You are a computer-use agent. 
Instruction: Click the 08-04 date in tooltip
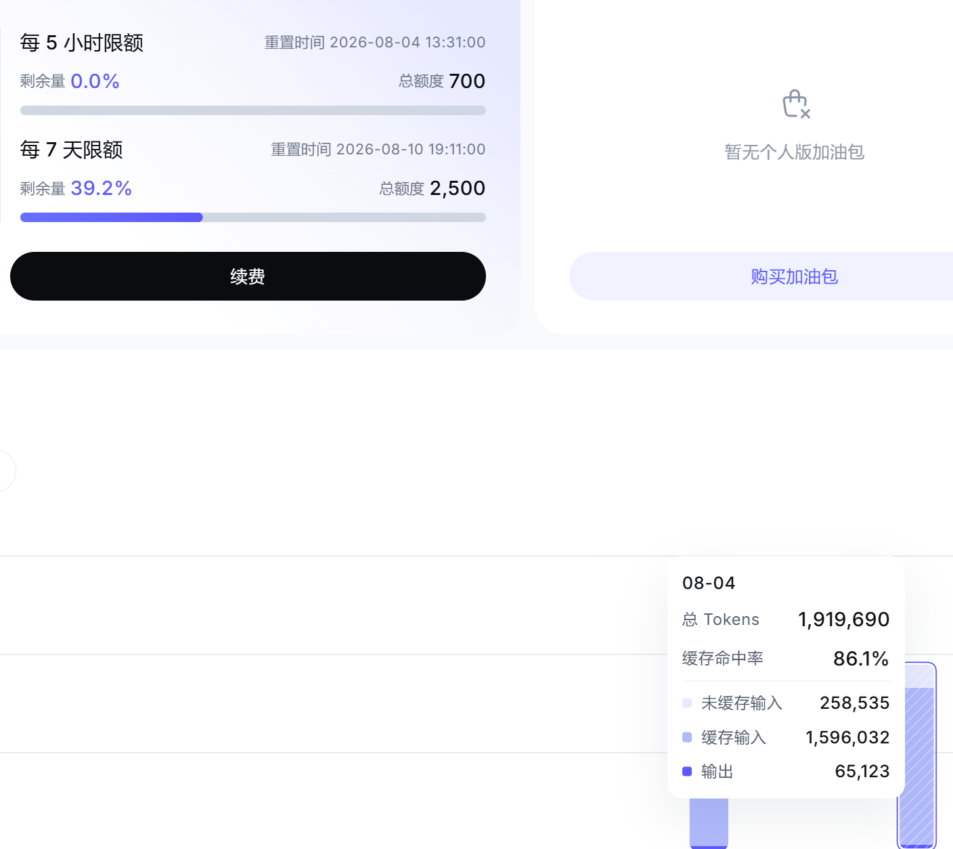pyautogui.click(x=709, y=583)
